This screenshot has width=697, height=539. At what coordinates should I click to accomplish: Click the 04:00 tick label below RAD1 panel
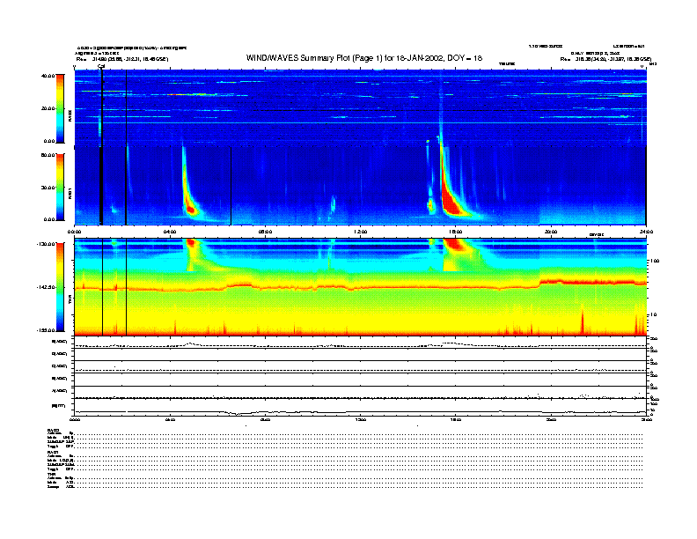tap(170, 232)
